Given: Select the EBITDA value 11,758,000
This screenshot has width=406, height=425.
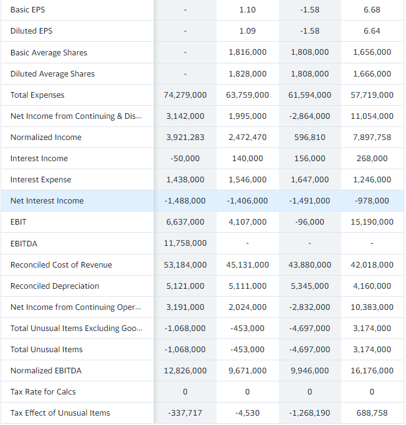Looking at the screenshot, I should point(185,243).
